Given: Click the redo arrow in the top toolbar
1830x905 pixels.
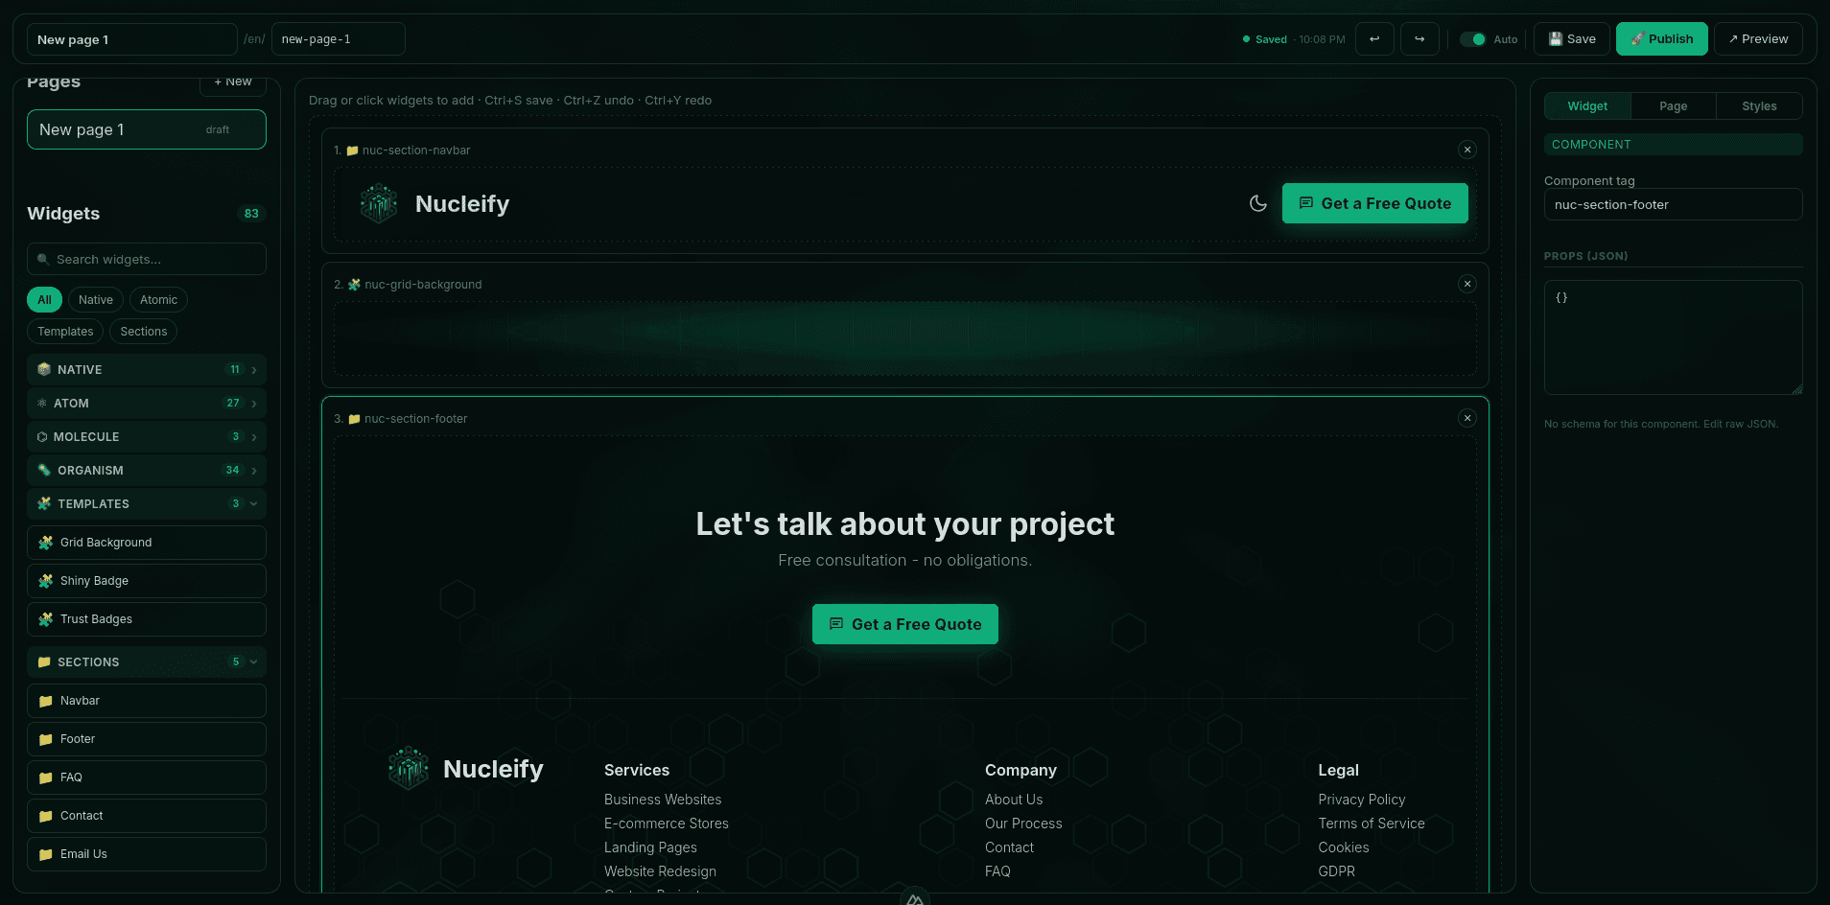Looking at the screenshot, I should 1420,38.
